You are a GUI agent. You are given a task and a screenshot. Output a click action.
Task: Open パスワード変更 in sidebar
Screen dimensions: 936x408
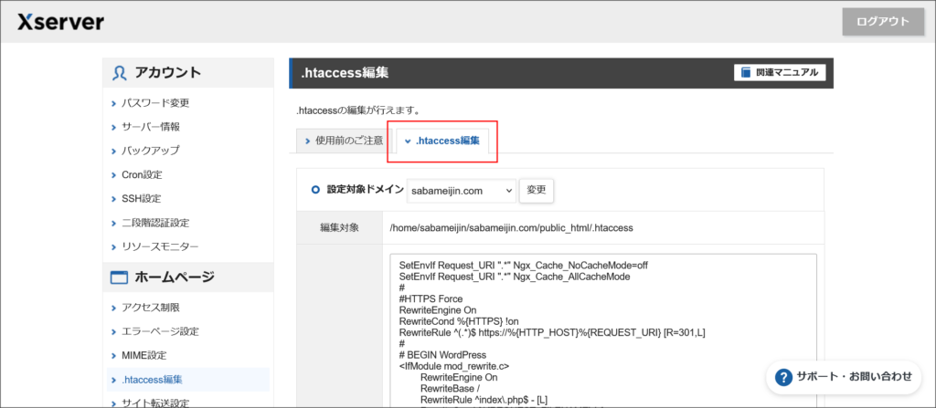tap(155, 103)
